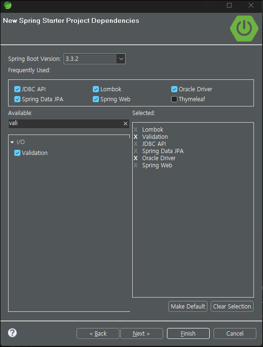Click the 'I/O' category label

(21, 142)
